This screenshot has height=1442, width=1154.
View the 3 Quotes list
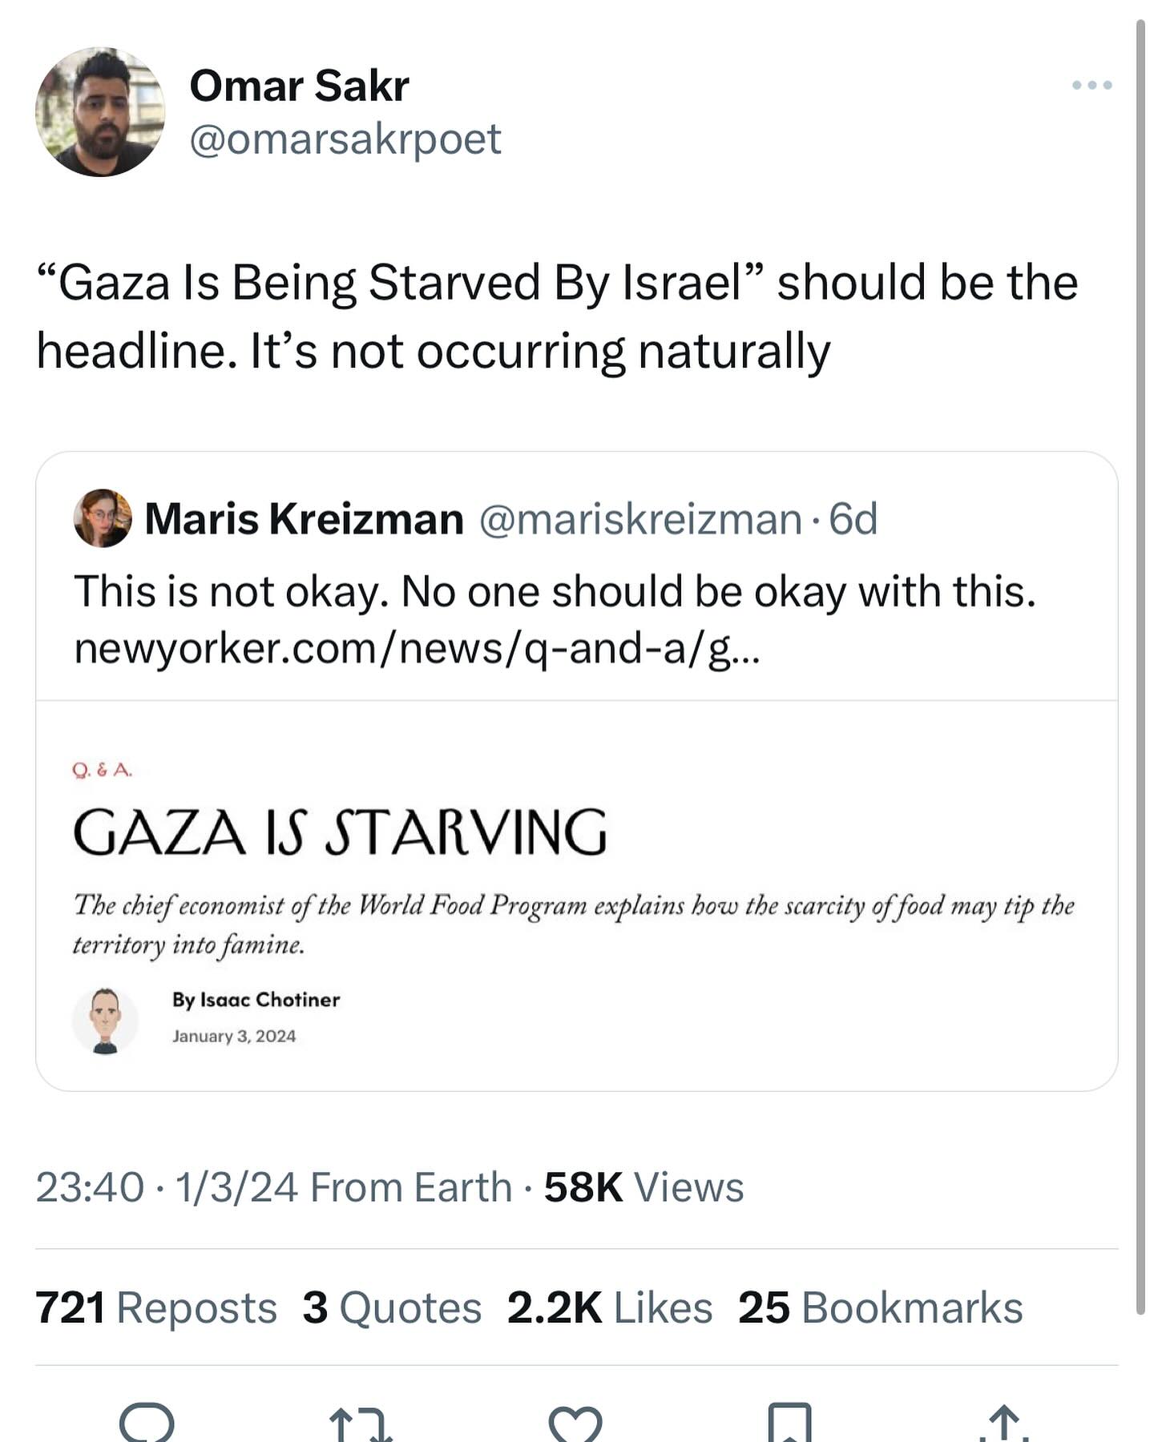click(x=392, y=1307)
